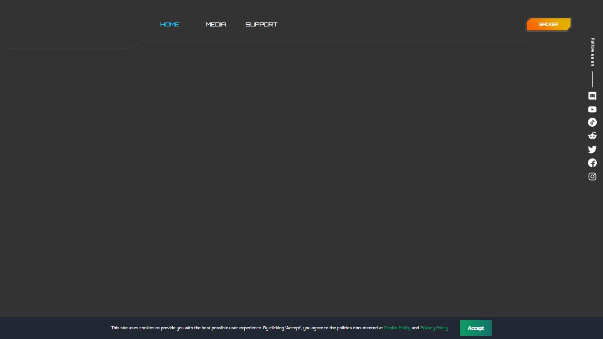
Task: Visit the YouTube channel icon
Action: coord(592,109)
